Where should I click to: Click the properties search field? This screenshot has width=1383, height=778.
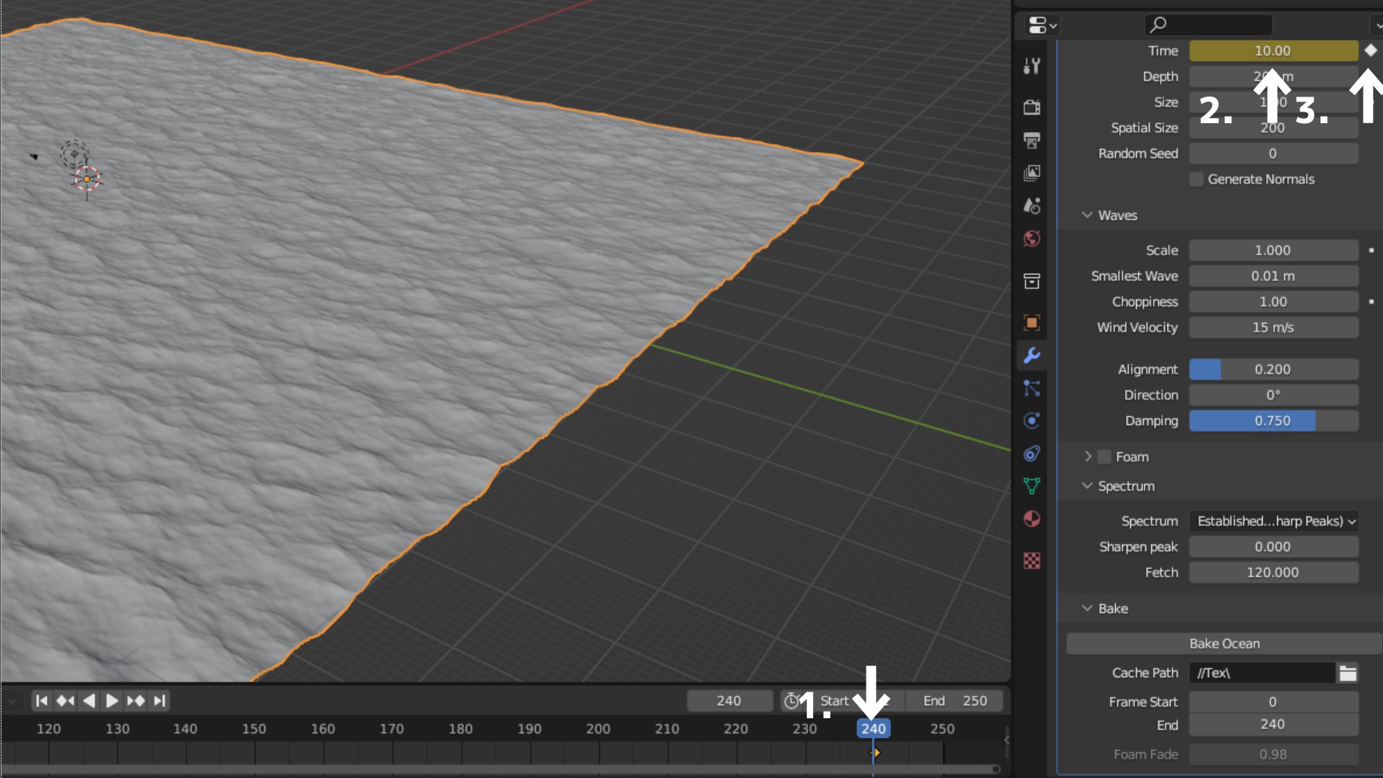[x=1209, y=24]
